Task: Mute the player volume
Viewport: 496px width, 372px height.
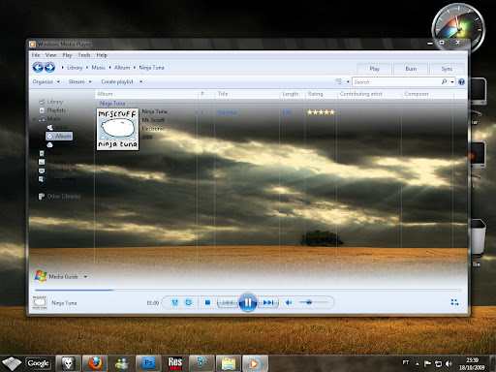Action: (289, 302)
